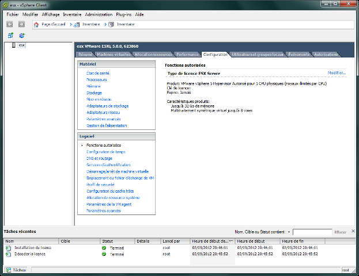Open the Administration menu
359x276 pixels.
(x=99, y=14)
